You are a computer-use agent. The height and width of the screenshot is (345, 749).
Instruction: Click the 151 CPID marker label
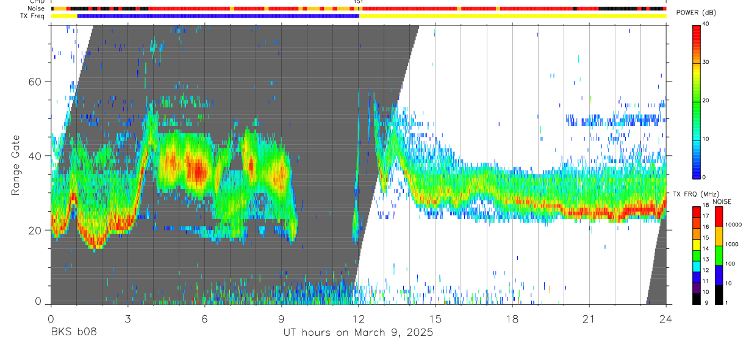[x=359, y=2]
